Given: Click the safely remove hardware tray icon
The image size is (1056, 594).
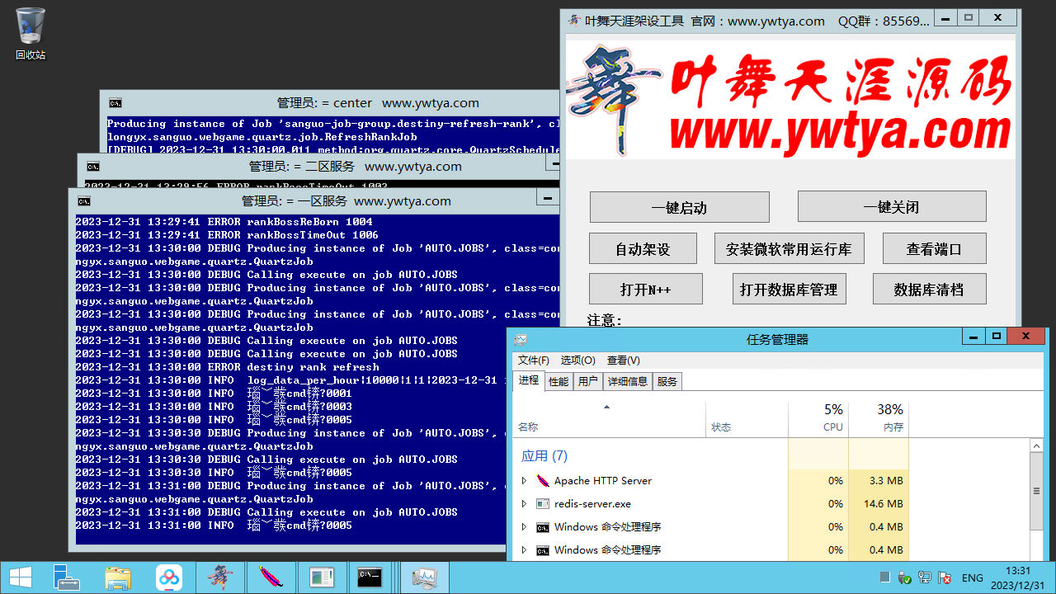Looking at the screenshot, I should 905,577.
